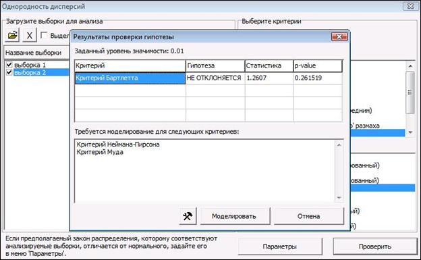The height and width of the screenshot is (260, 421).
Task: Click the Моделировать button
Action: pyautogui.click(x=235, y=216)
